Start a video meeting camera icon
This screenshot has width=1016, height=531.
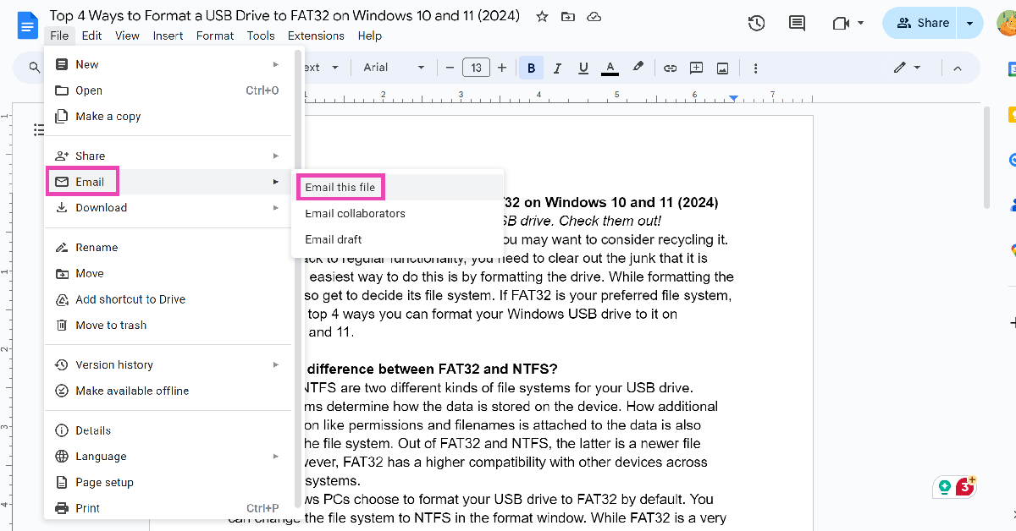[x=841, y=24]
